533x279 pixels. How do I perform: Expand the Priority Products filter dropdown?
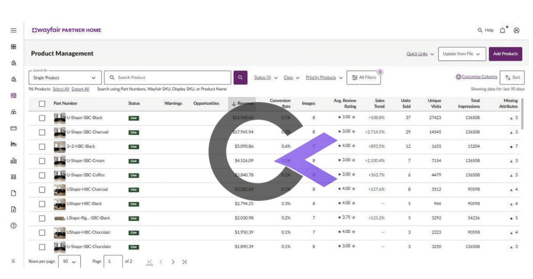[324, 77]
